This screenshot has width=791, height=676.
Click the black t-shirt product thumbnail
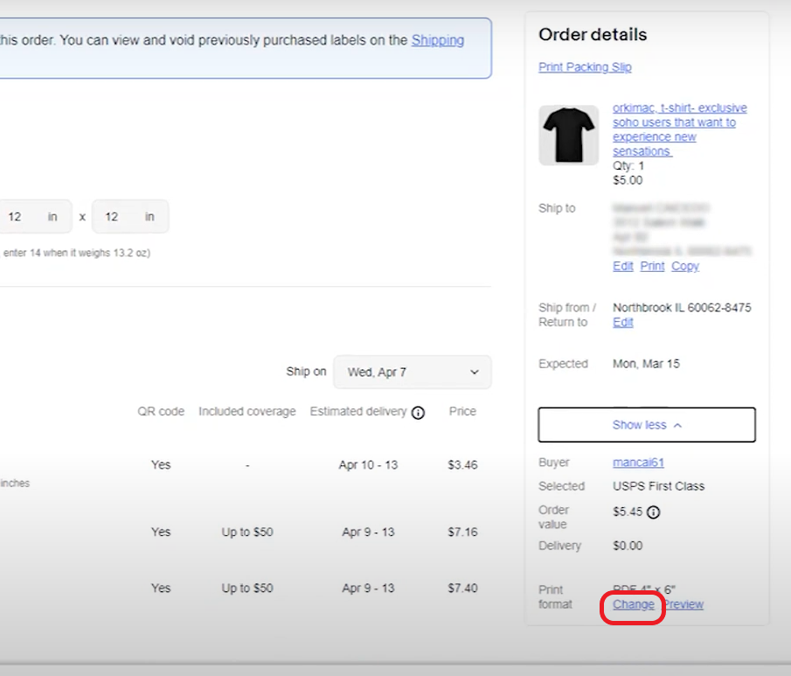[568, 135]
